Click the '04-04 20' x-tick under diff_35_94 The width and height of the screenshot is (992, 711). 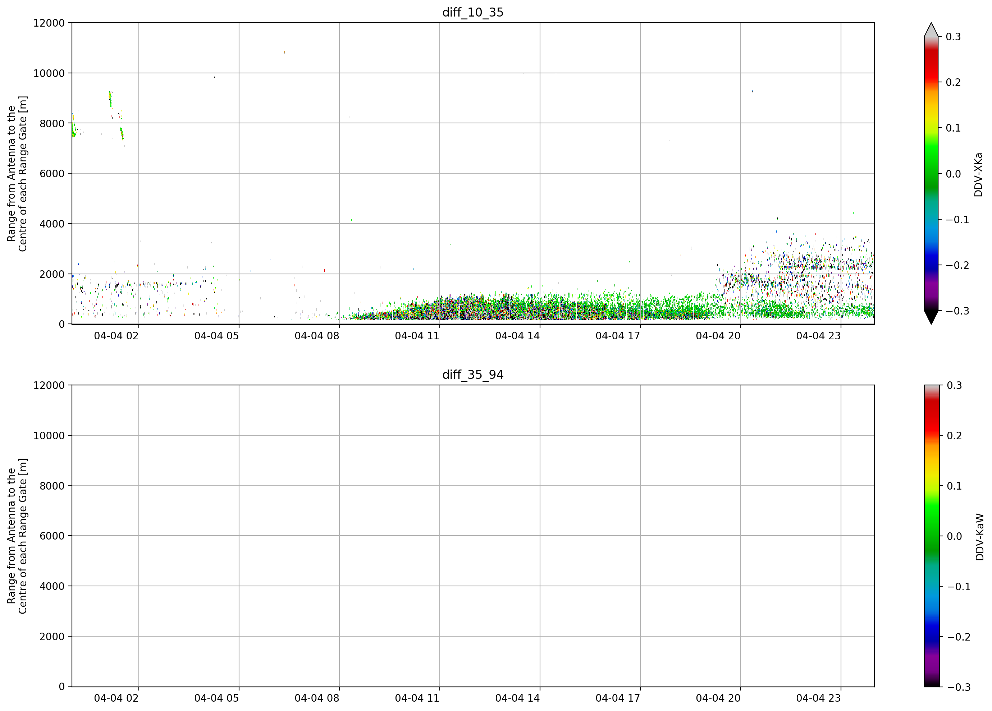coord(718,698)
